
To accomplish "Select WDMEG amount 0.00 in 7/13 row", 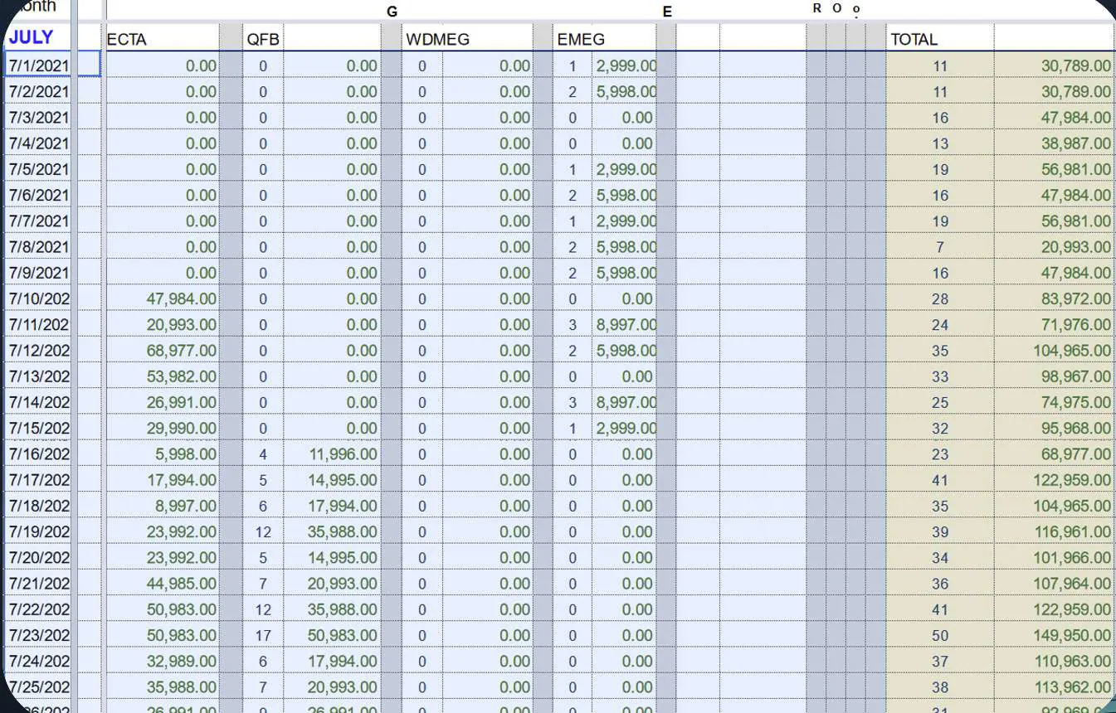I will [x=486, y=376].
